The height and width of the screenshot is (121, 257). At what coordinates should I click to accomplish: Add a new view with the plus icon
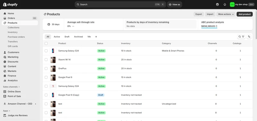96,37
